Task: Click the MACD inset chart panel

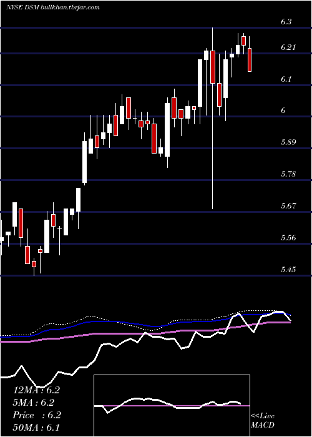Action: pos(172,406)
